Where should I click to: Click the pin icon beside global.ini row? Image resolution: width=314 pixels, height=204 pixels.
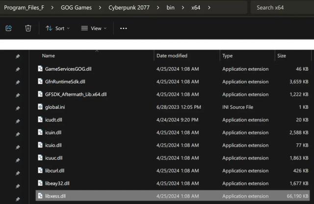(x=18, y=108)
